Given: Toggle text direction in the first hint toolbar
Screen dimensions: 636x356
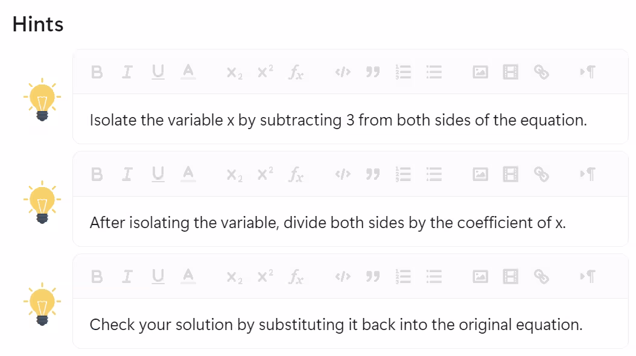Looking at the screenshot, I should tap(588, 72).
